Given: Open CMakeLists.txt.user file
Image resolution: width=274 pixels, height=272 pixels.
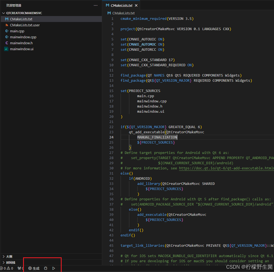Looking at the screenshot, I should (x=25, y=25).
